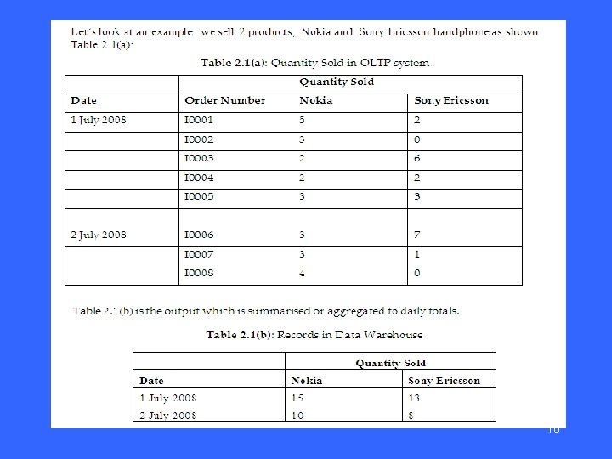Click order number "I0008"
The height and width of the screenshot is (459, 612).
pyautogui.click(x=199, y=273)
